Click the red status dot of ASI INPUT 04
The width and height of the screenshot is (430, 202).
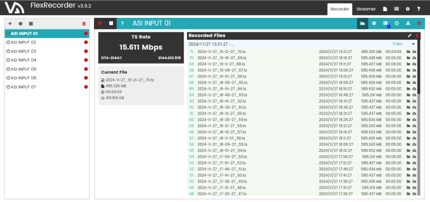(x=86, y=60)
